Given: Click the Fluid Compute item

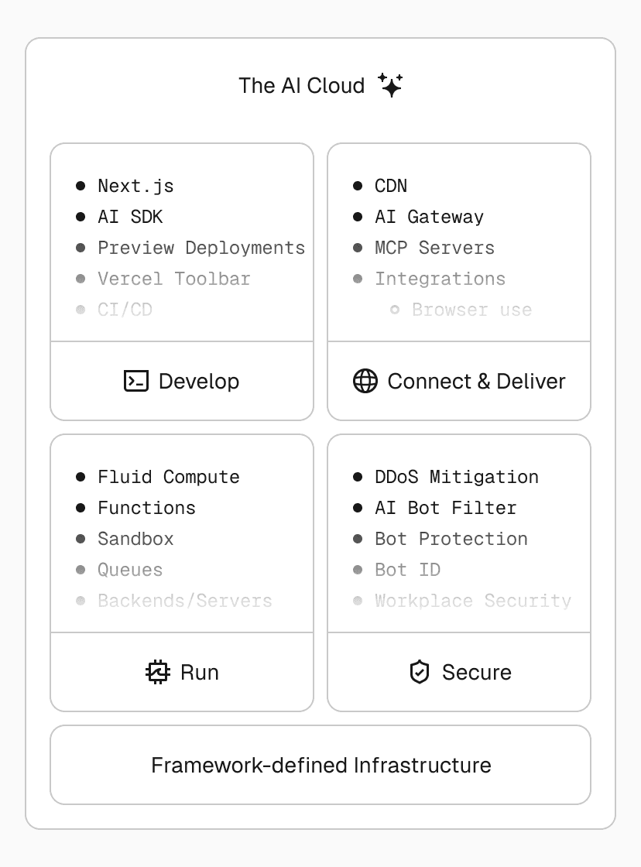Looking at the screenshot, I should tap(169, 477).
